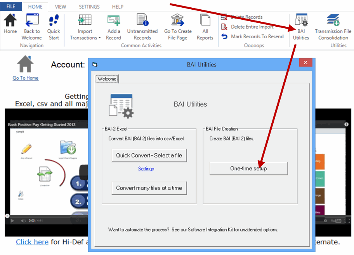Open the HELP tab
Viewport: 354px width, 255px height.
point(117,6)
